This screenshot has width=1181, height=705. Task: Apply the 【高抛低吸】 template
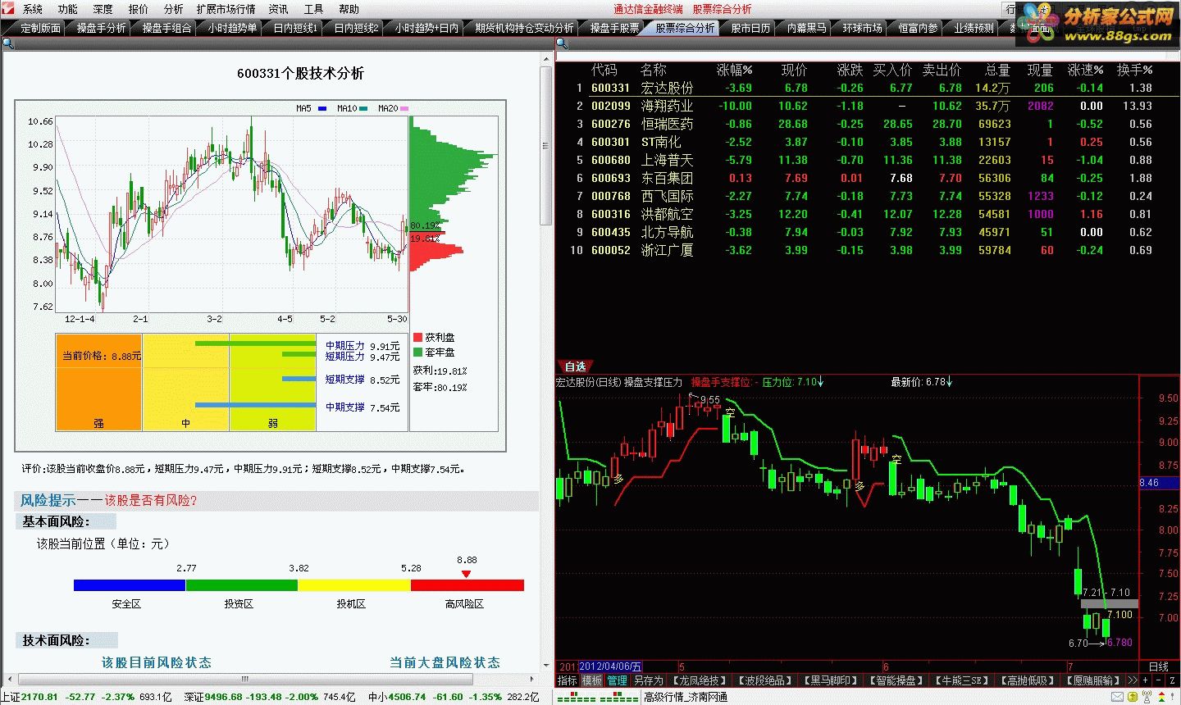point(1028,680)
